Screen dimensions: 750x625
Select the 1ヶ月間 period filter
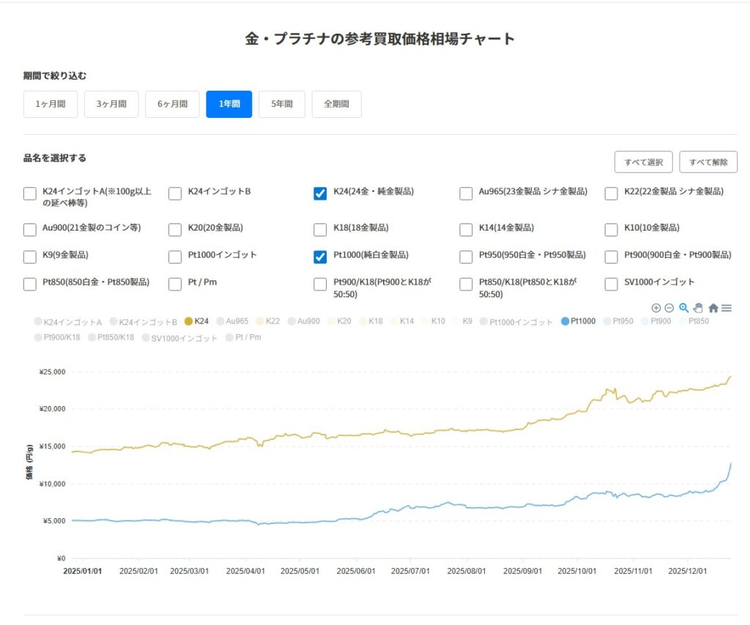coord(50,104)
